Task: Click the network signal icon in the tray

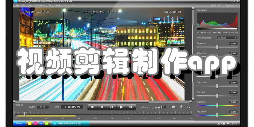Action: pos(218,124)
